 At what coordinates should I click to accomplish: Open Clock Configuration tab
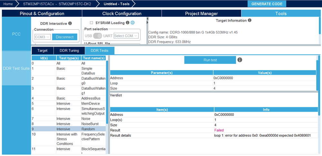point(122,14)
